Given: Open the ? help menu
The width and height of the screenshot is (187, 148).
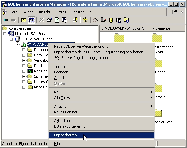Looking at the screenshot, I should pos(90,12).
